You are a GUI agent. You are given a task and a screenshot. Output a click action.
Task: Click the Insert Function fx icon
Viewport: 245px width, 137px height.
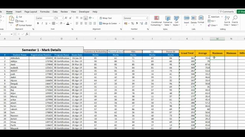(27, 34)
